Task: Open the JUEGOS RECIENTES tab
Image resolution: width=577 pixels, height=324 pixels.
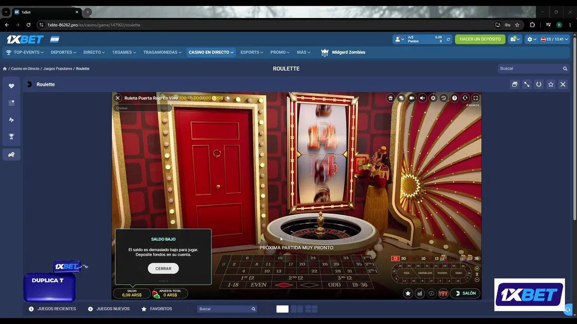Action: [52, 309]
